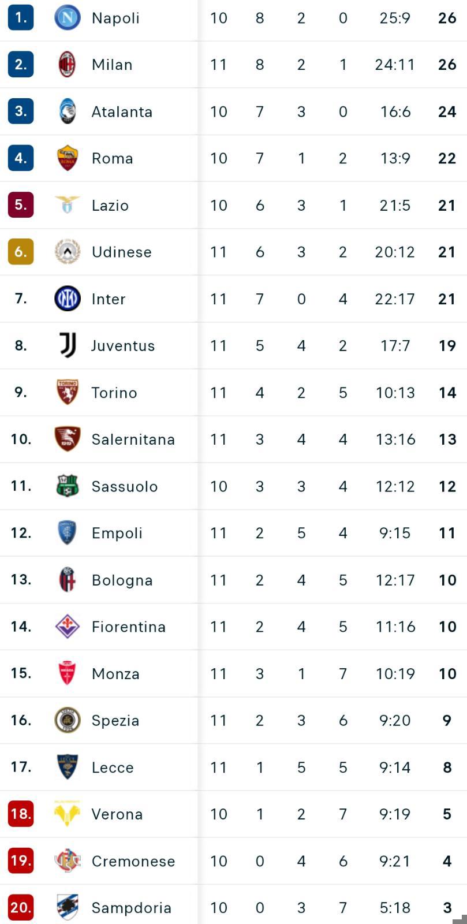Click the Atalanta team logo
Viewport: 467px width, 924px height.
coord(68,111)
